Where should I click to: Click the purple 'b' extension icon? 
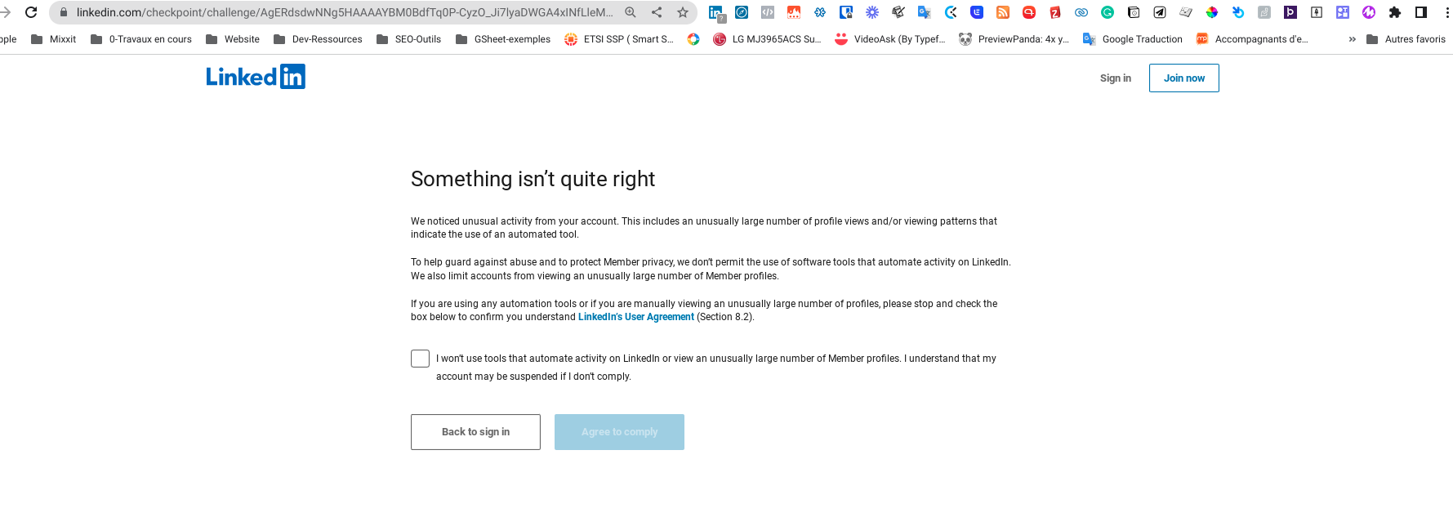pos(1290,12)
